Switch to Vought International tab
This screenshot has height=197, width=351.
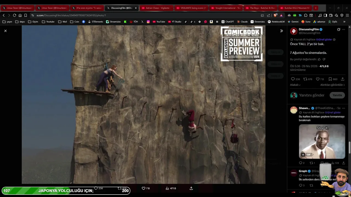[x=226, y=8]
